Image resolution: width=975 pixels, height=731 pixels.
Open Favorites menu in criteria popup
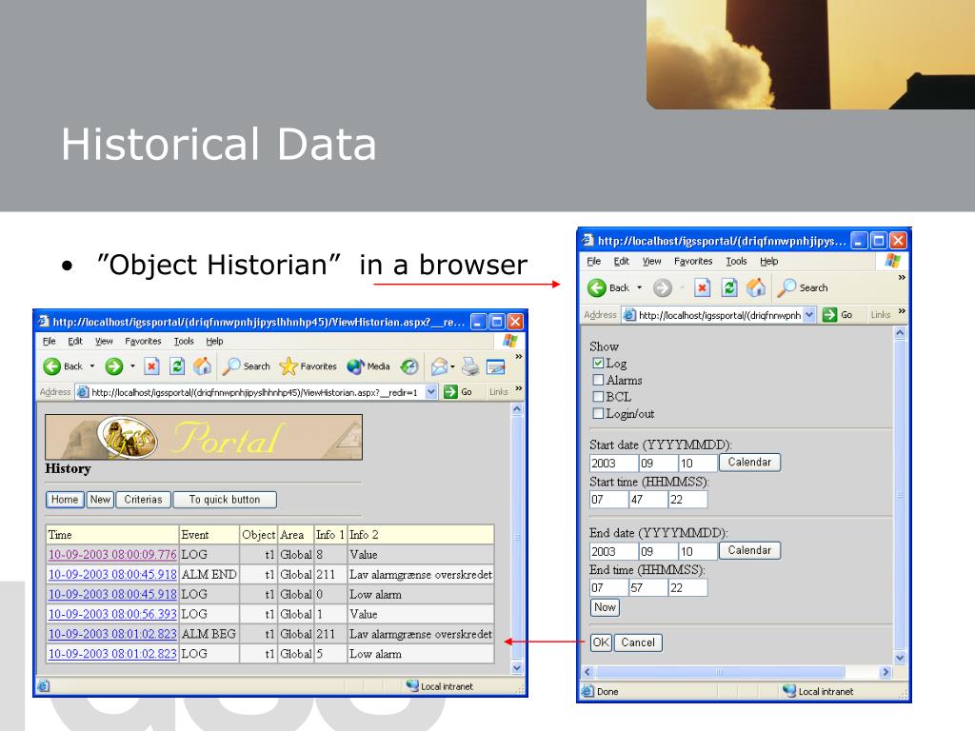(x=693, y=262)
